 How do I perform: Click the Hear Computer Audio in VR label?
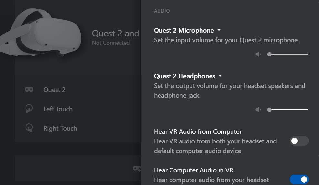coord(193,170)
